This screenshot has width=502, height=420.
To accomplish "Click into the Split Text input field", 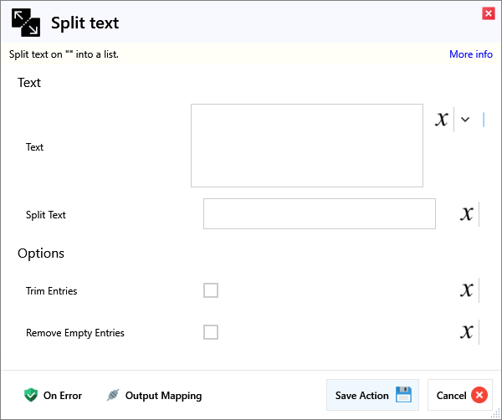I will 319,213.
